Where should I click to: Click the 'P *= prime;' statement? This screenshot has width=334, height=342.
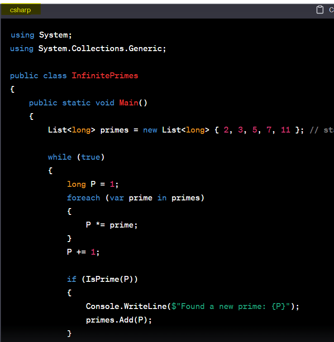click(111, 225)
